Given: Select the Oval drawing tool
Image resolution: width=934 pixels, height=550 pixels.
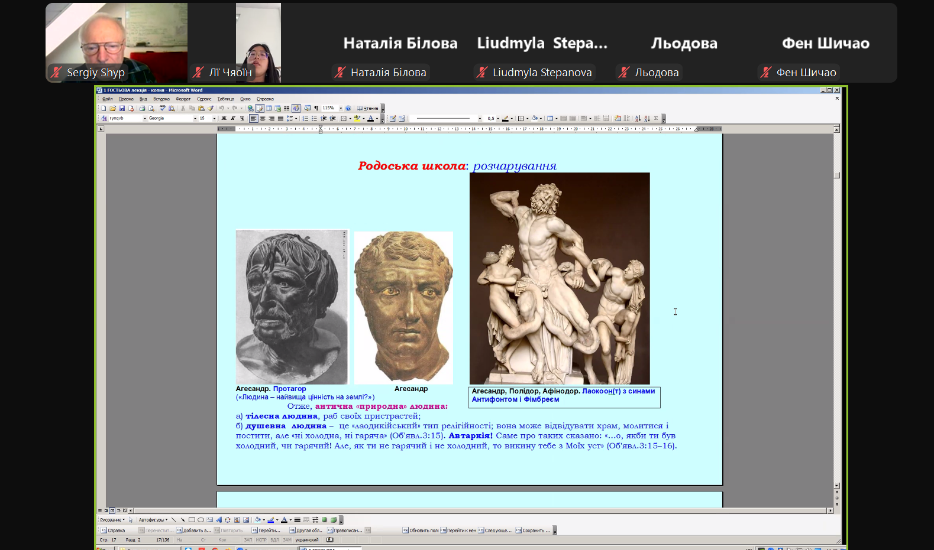Looking at the screenshot, I should pyautogui.click(x=201, y=520).
